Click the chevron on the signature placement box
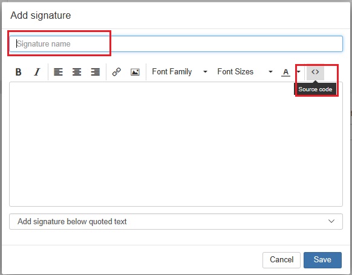 pyautogui.click(x=331, y=221)
